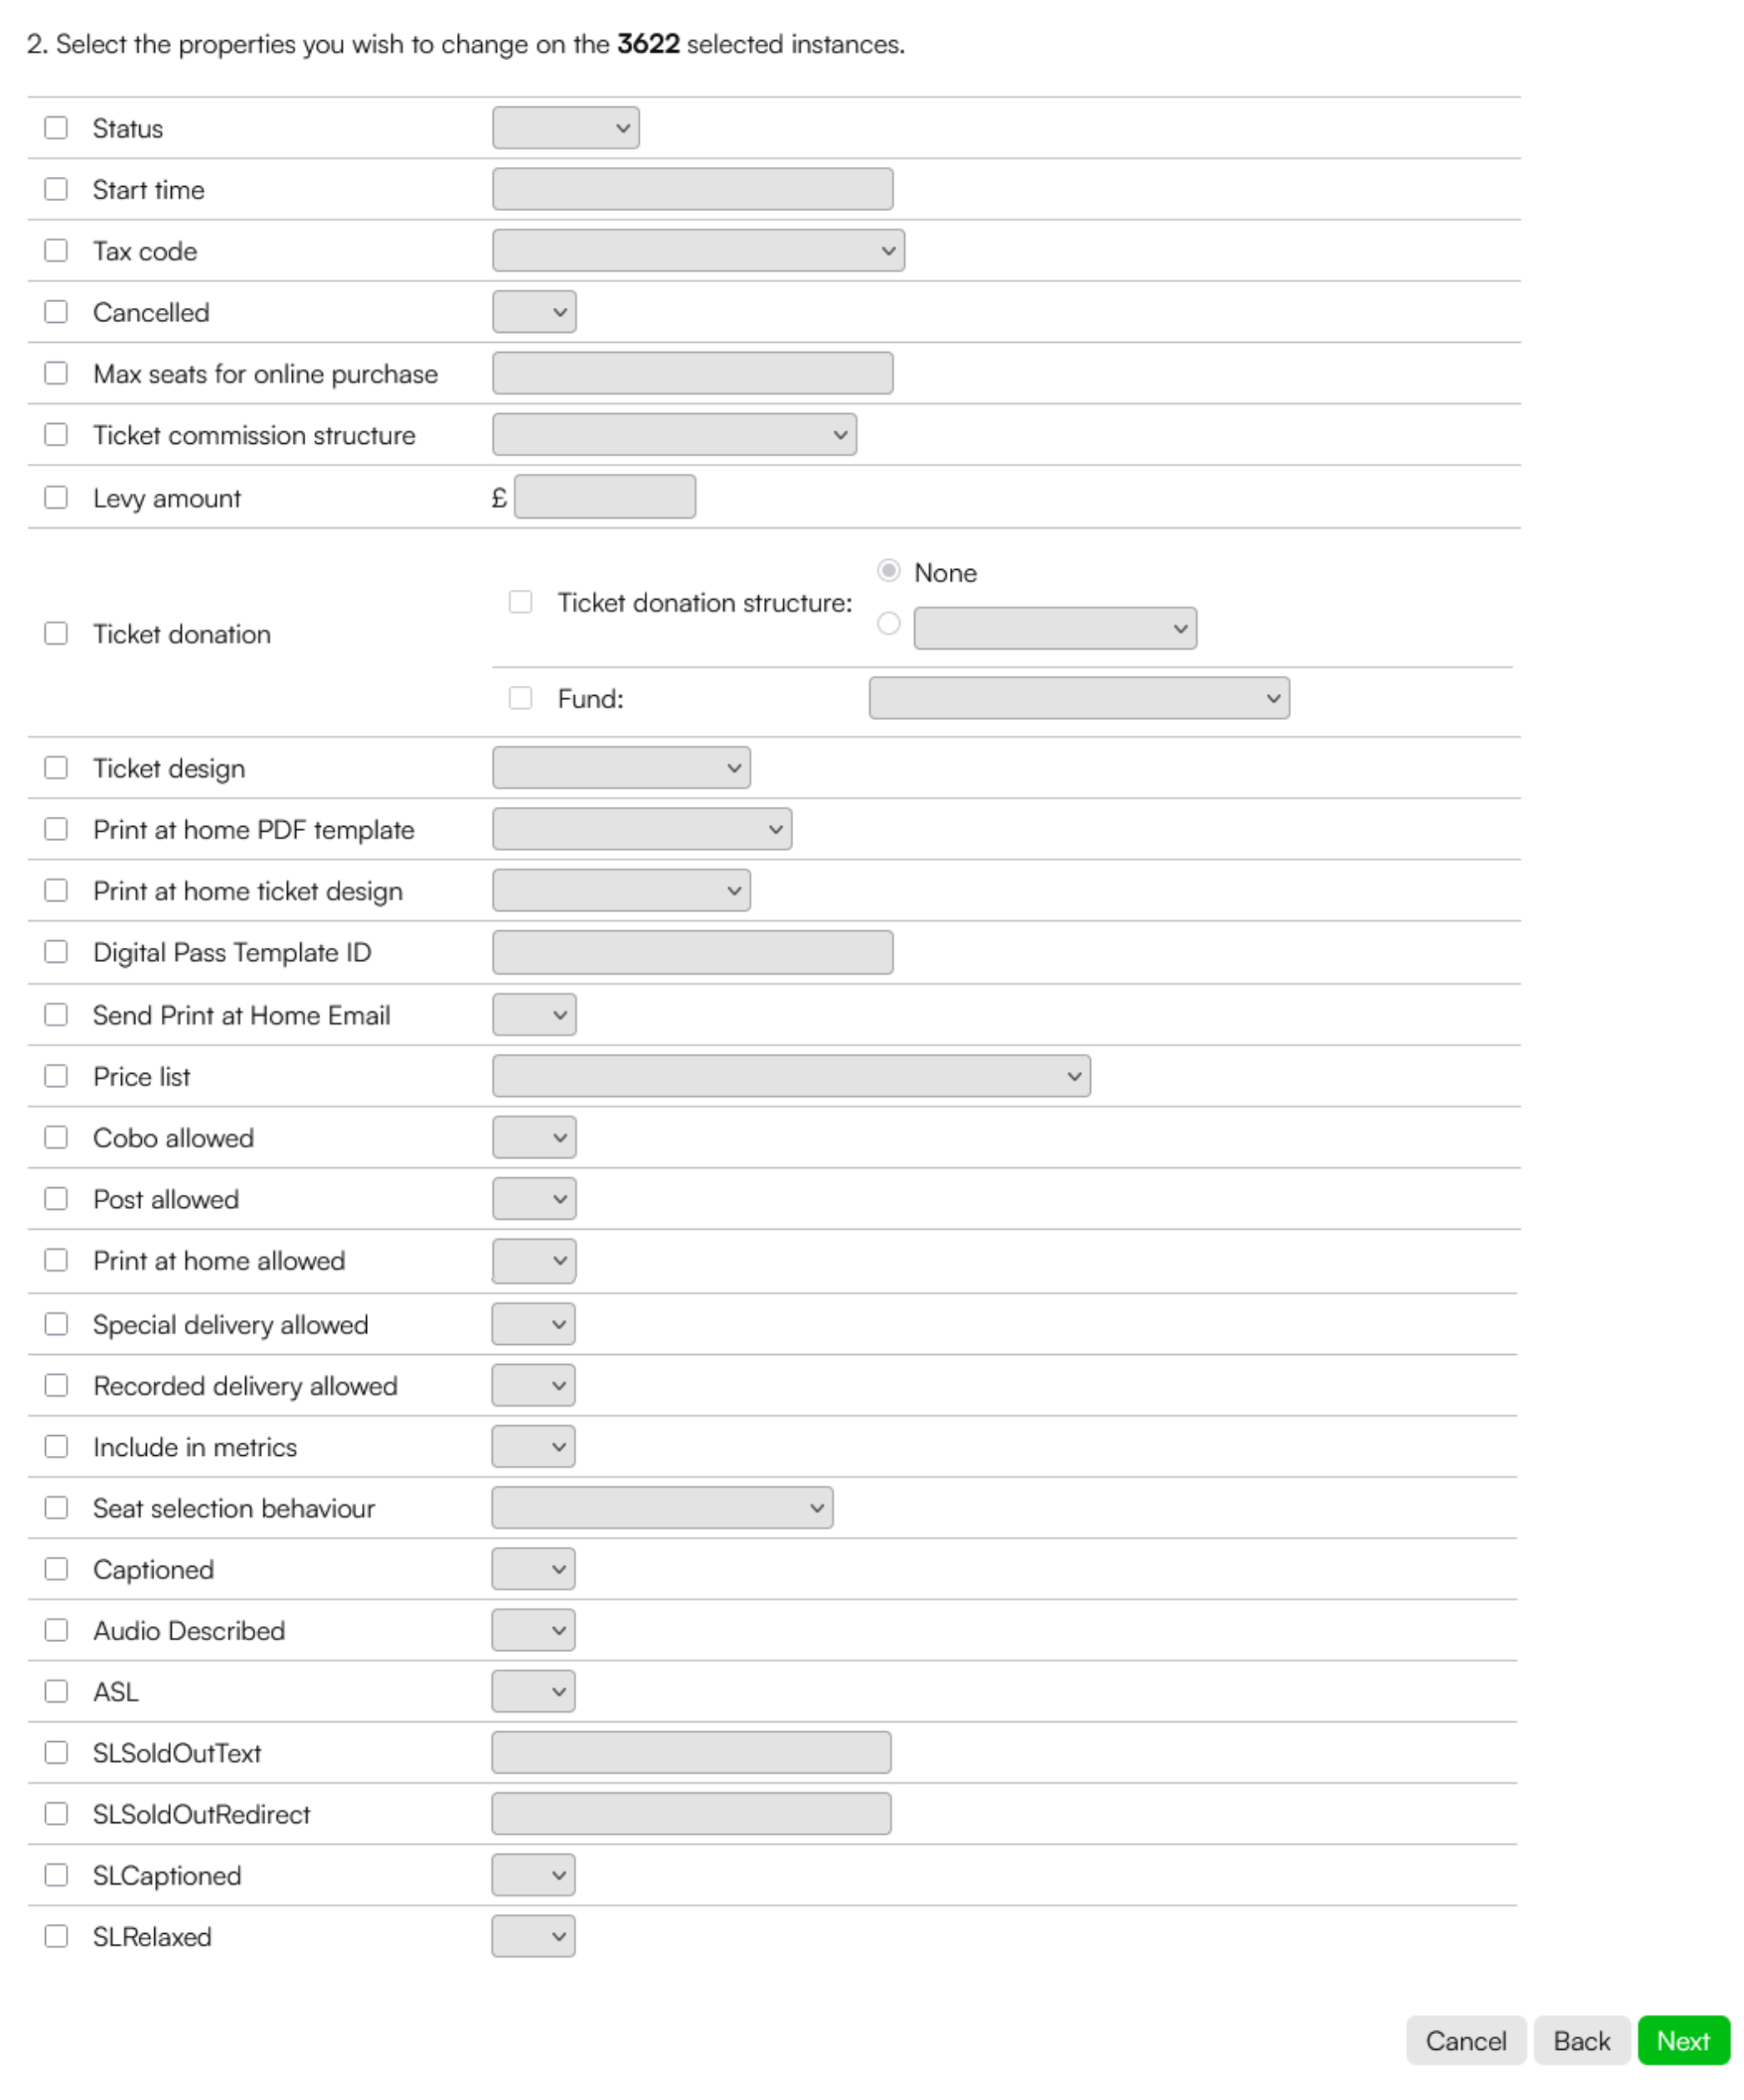Expand the Ticket commission structure dropdown
This screenshot has height=2100, width=1744.
pyautogui.click(x=675, y=435)
